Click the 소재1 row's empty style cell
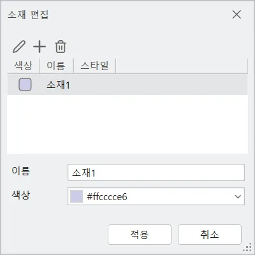 [x=94, y=85]
